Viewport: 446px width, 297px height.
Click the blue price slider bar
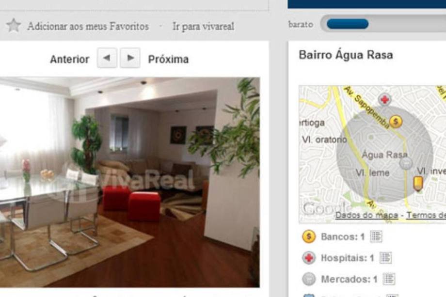pyautogui.click(x=348, y=24)
